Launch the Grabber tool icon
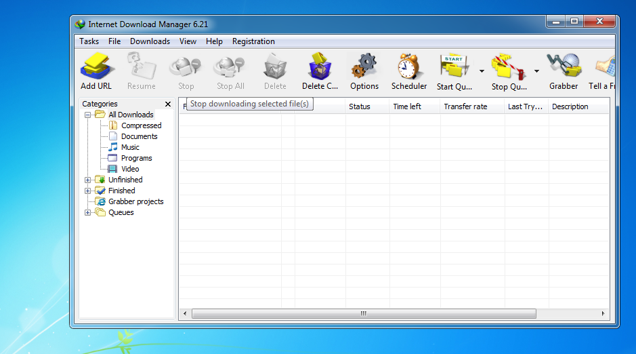 (564, 65)
